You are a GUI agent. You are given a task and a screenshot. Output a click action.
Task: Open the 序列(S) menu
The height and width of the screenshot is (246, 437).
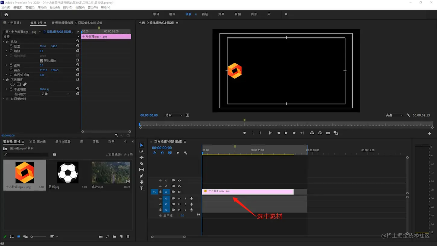42,8
